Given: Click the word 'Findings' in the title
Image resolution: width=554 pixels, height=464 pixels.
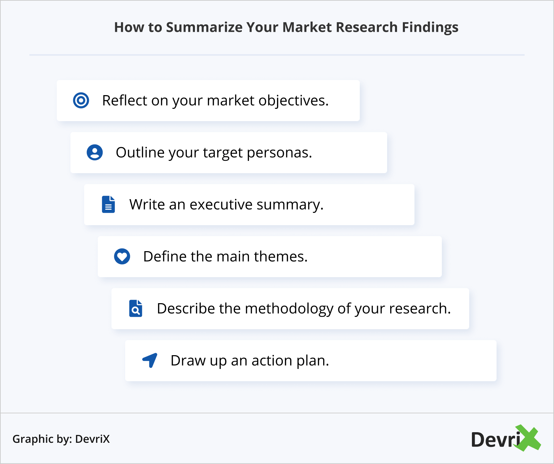Looking at the screenshot, I should [x=430, y=27].
